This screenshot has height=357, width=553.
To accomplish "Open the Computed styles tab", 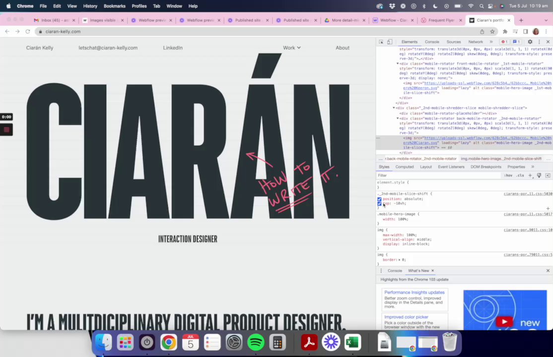I will pos(405,167).
